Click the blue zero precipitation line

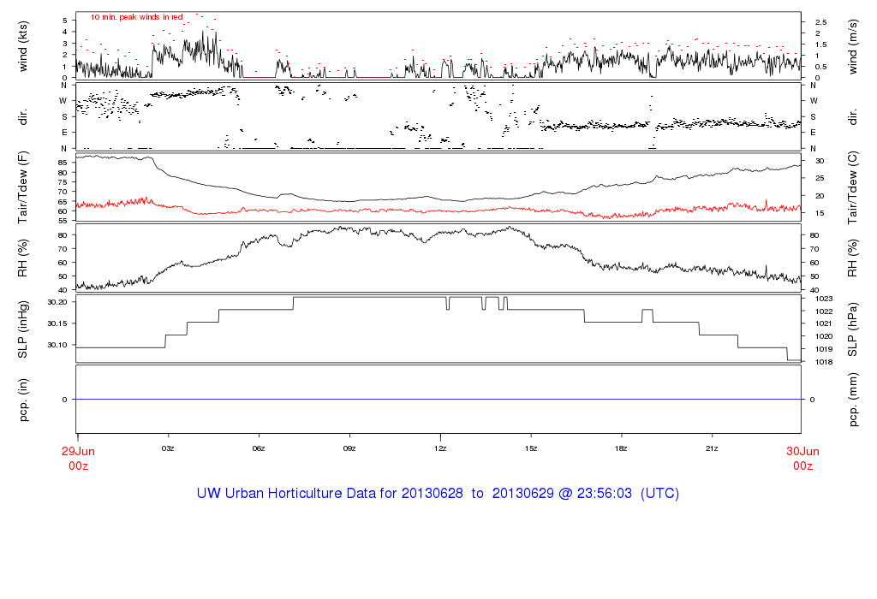click(438, 400)
